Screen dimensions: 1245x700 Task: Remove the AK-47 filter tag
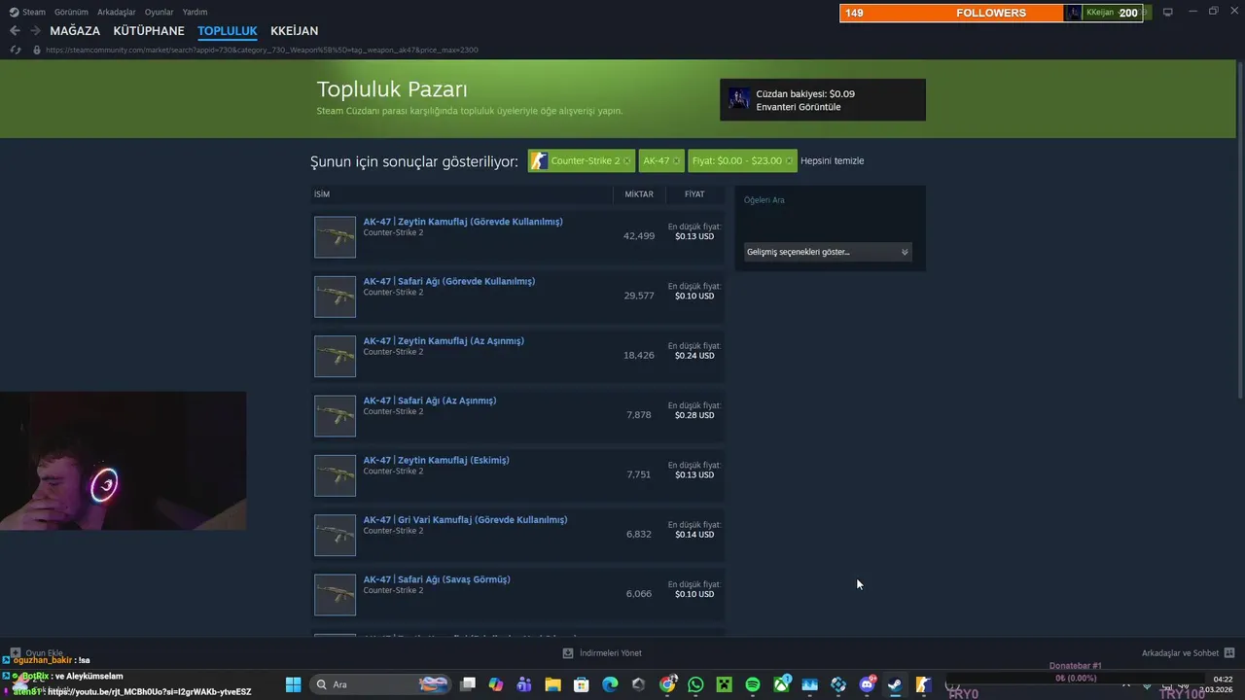point(676,160)
